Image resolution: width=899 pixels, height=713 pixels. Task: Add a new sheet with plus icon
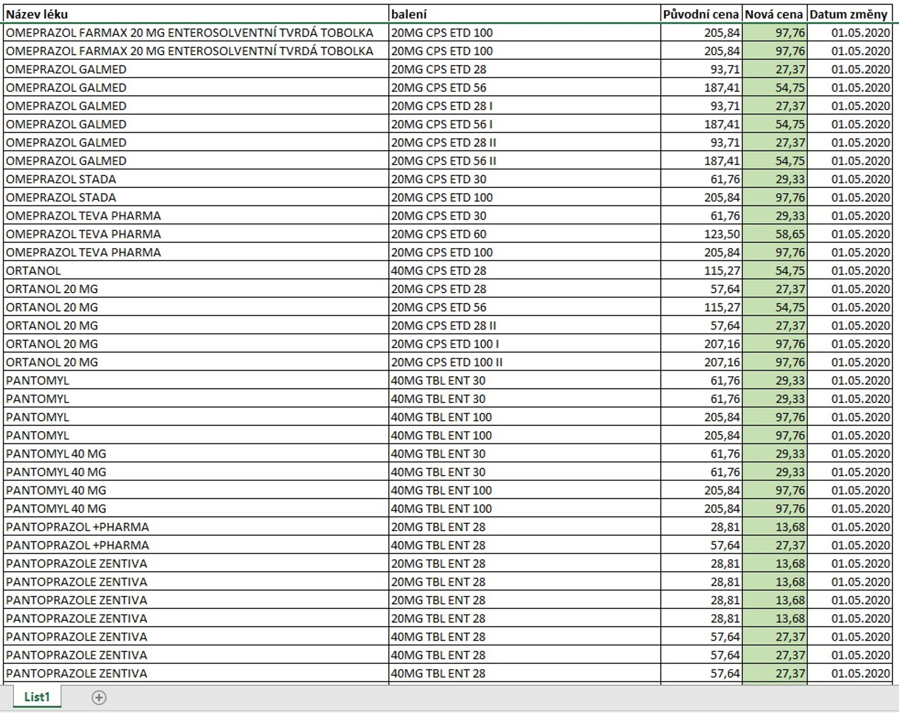pos(99,697)
